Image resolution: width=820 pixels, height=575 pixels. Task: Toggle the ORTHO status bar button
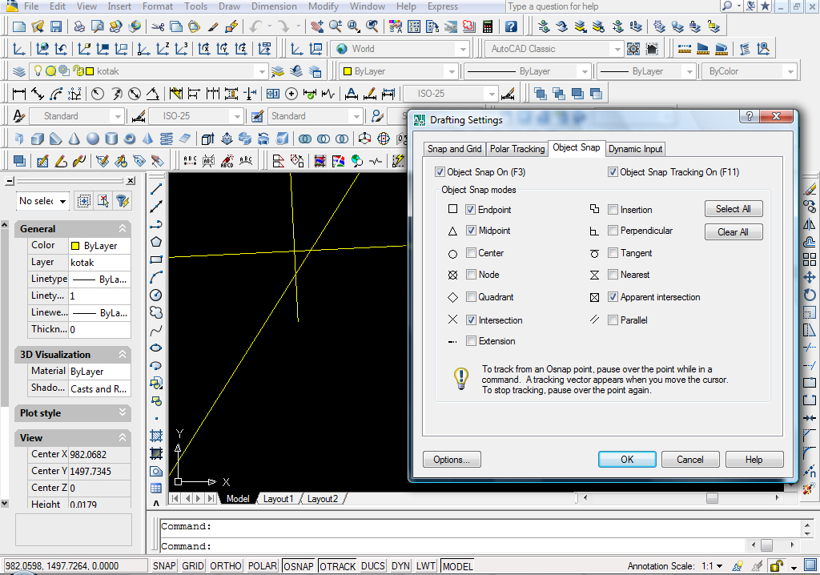[226, 566]
